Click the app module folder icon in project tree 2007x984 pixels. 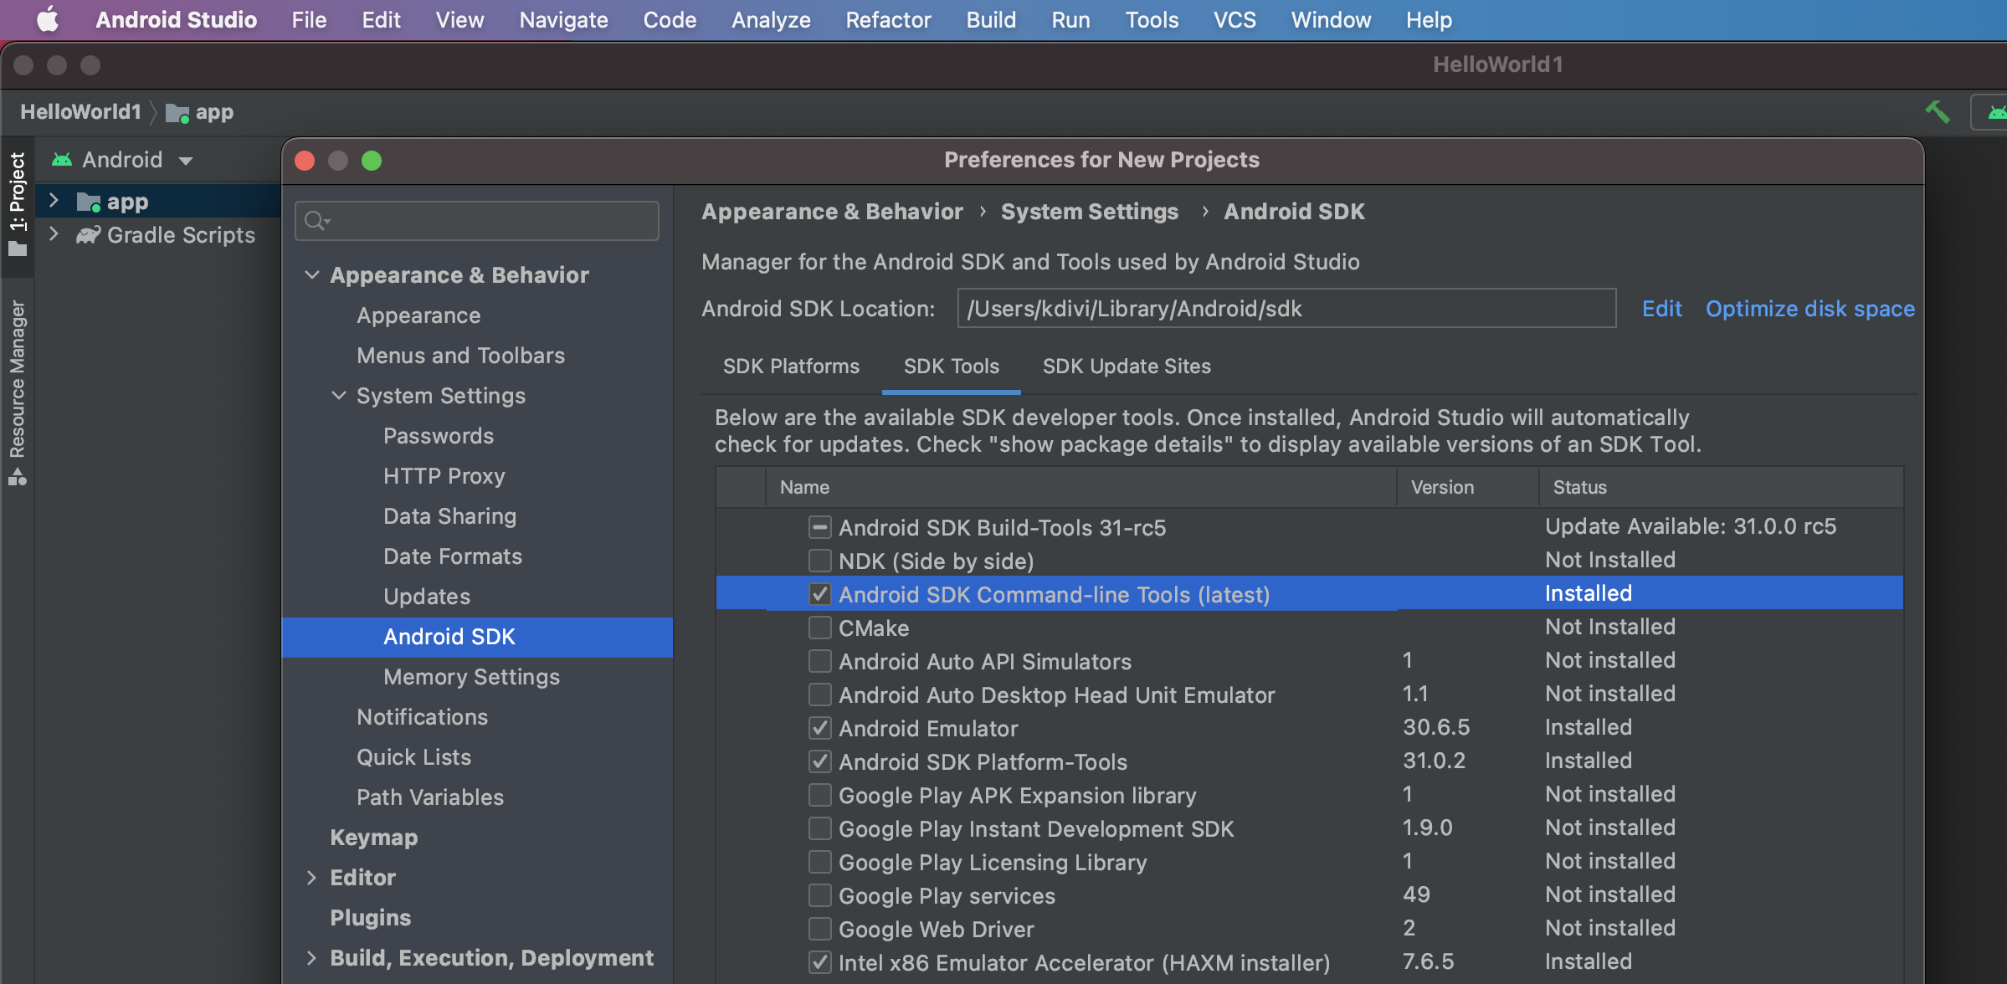89,202
